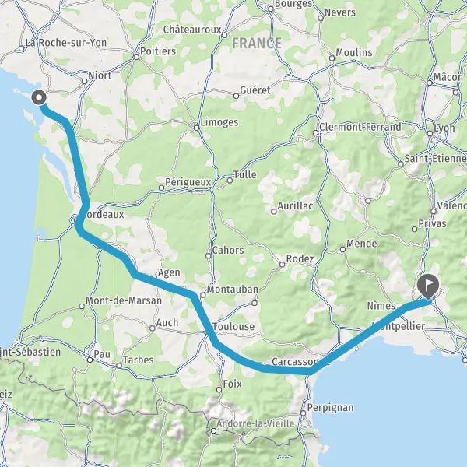Click the Toulouse map label

(x=233, y=326)
